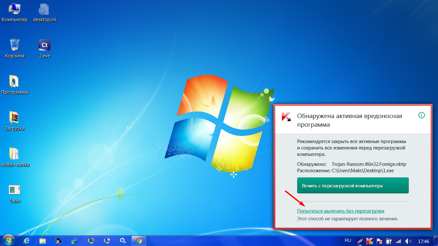Select the Новая папка folder

[14, 157]
